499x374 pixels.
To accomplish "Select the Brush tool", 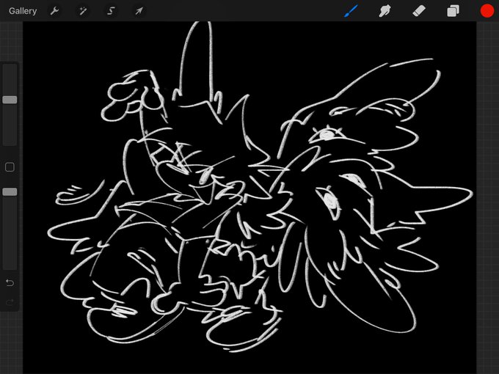I will pyautogui.click(x=351, y=11).
